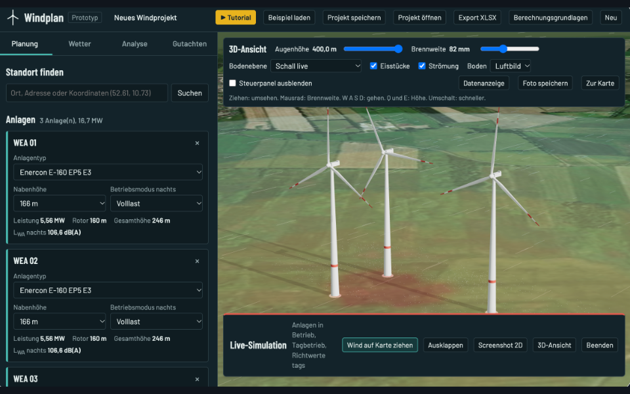Click Beenden to stop the simulation
This screenshot has width=630, height=394.
599,345
